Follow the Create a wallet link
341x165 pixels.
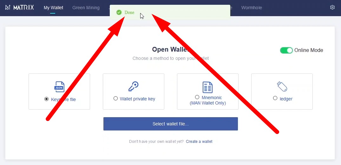point(199,142)
